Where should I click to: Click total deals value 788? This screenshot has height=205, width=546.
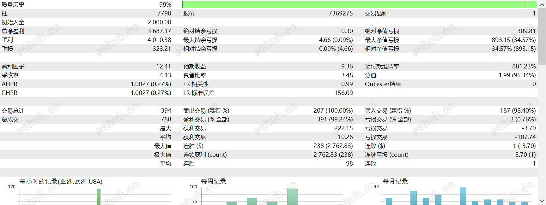tap(166, 119)
